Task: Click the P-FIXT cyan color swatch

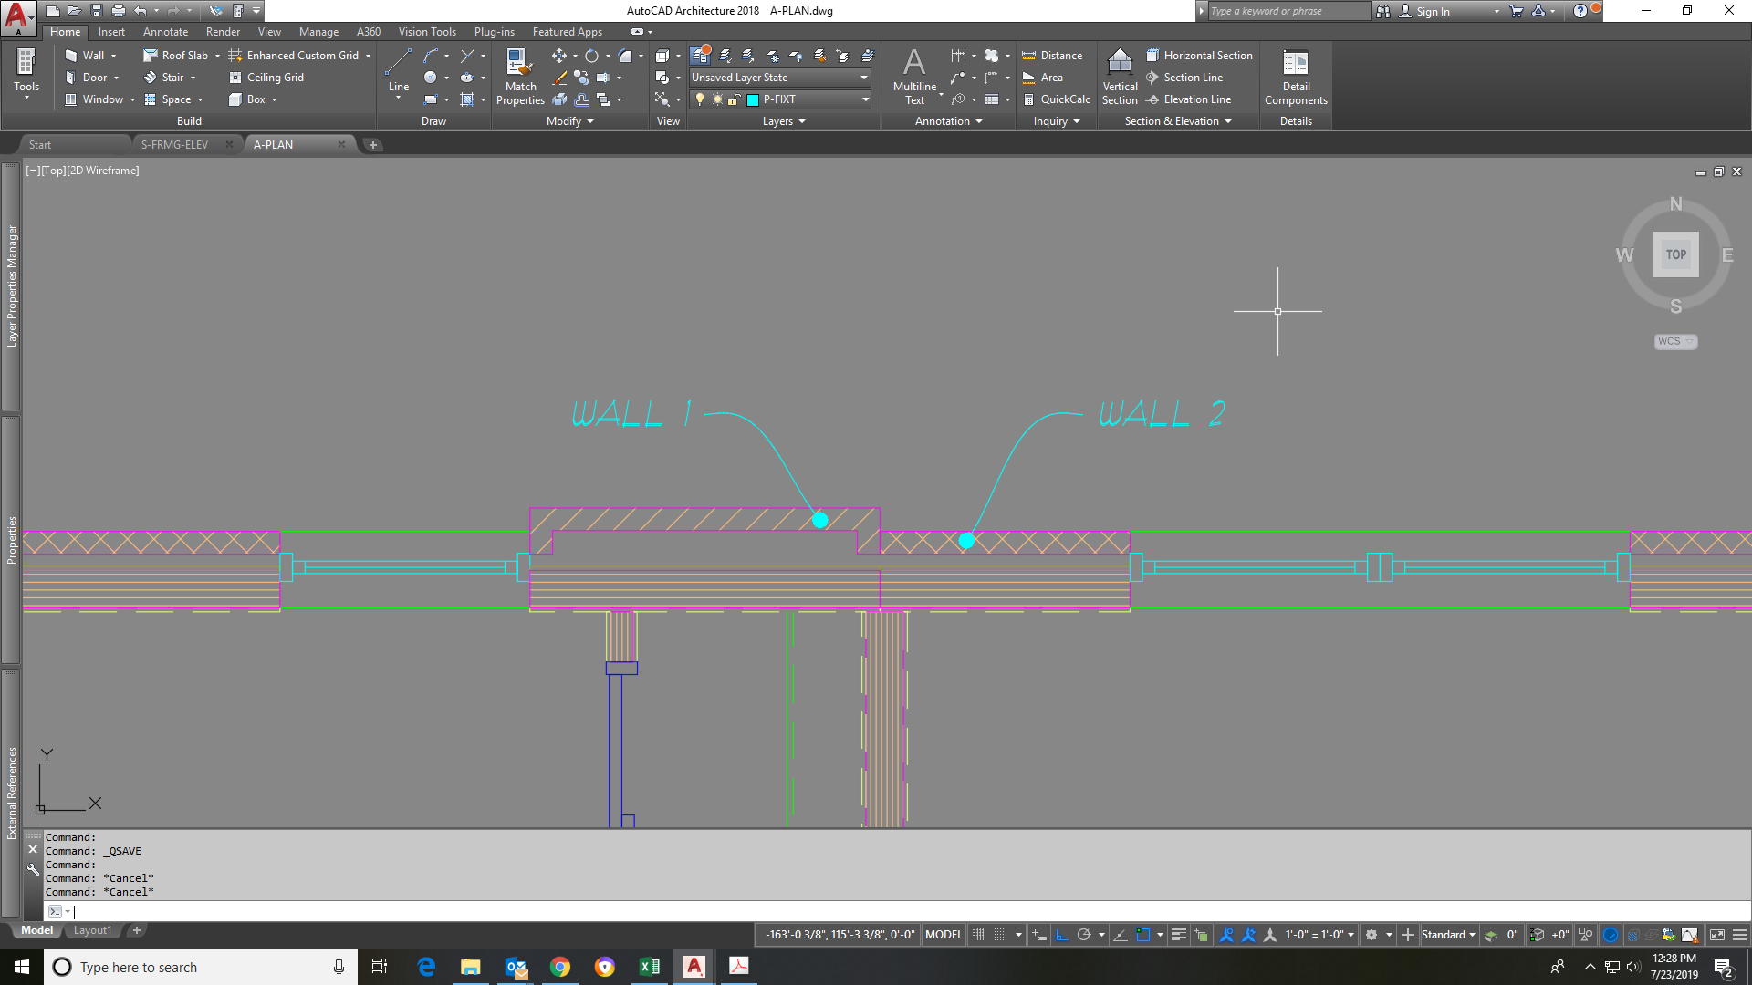Action: [x=752, y=99]
